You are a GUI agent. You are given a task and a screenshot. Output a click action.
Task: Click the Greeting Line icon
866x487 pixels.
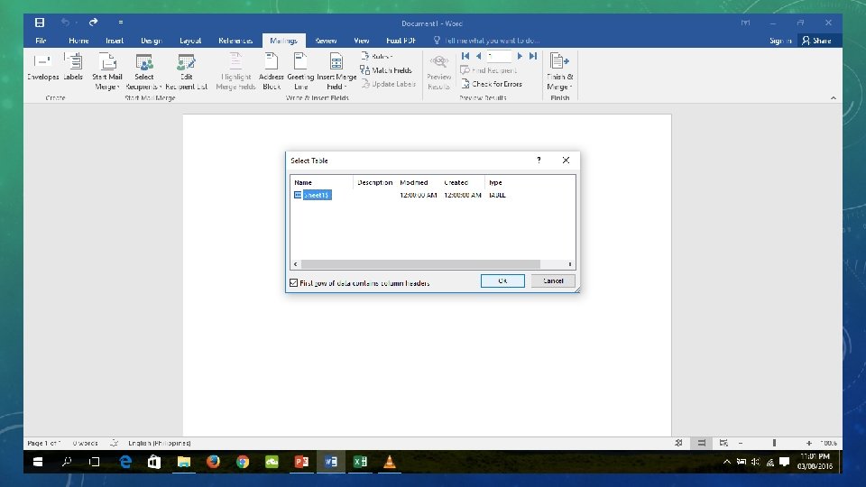[300, 70]
